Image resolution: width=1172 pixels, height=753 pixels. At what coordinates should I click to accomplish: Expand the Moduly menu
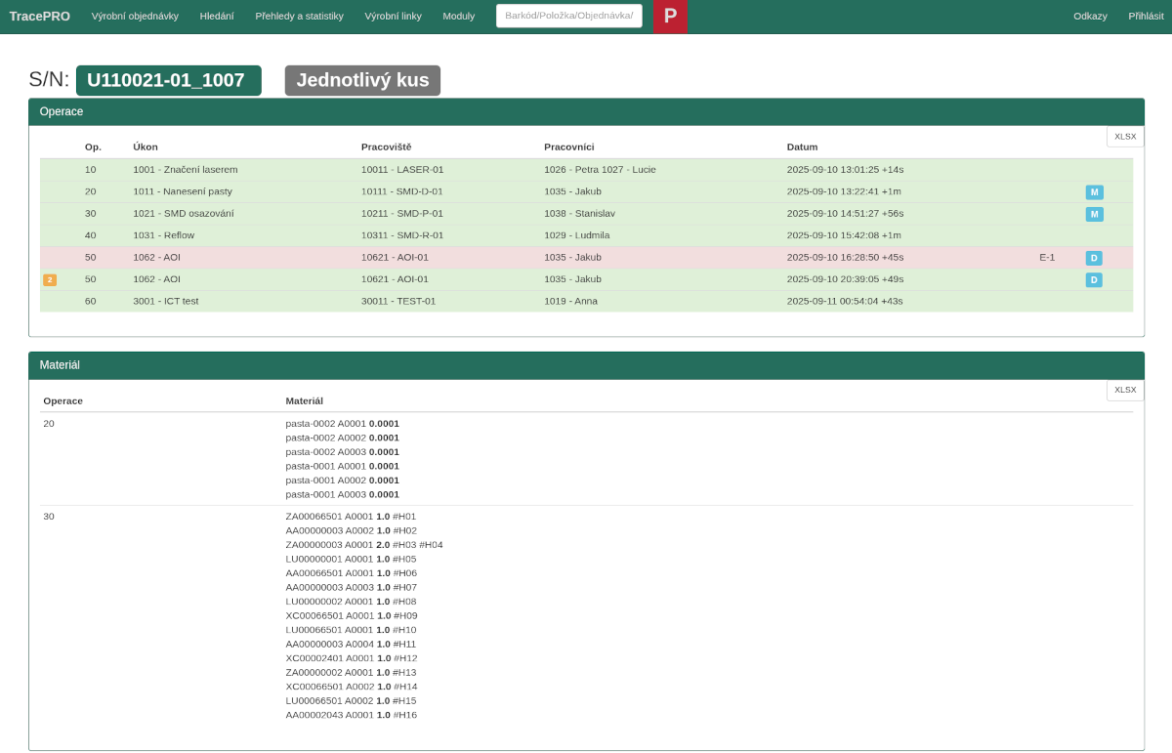click(x=458, y=17)
